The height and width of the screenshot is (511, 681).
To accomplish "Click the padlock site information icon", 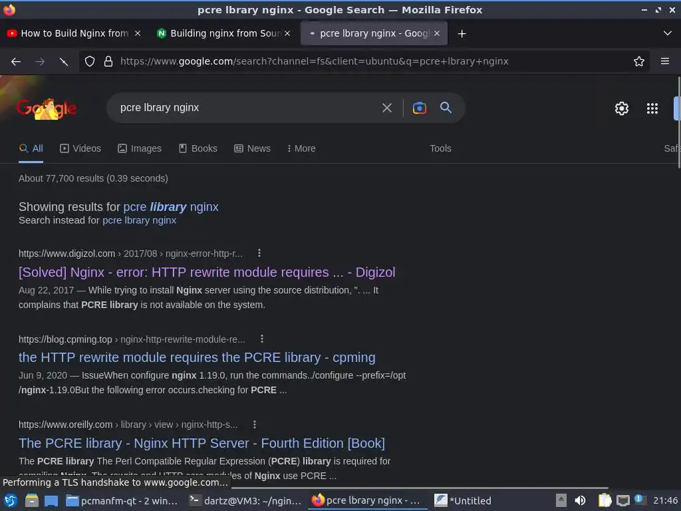I will 108,61.
